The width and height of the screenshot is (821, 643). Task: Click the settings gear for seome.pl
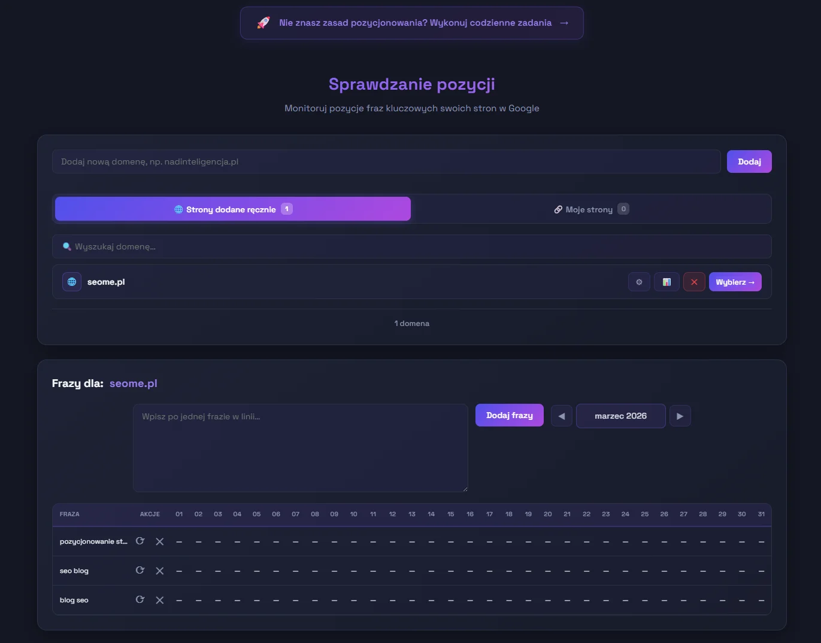(639, 282)
